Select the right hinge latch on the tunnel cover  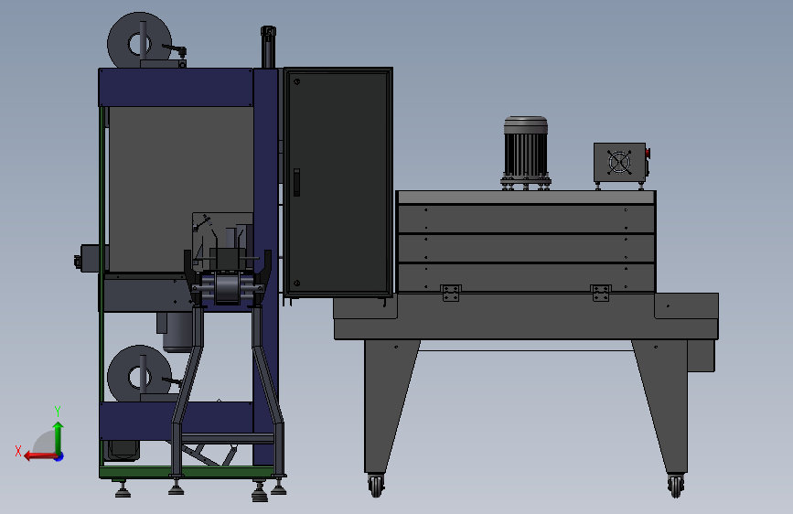(600, 293)
